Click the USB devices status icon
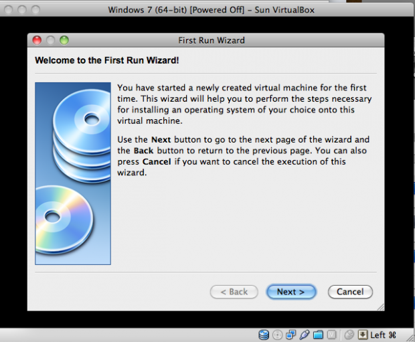Screen dimensions: 415x342 tap(305, 335)
